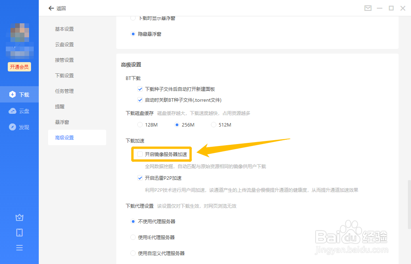411x264 pixels.
Task: Disable 开启迅雷P2P加速
Action: 140,178
